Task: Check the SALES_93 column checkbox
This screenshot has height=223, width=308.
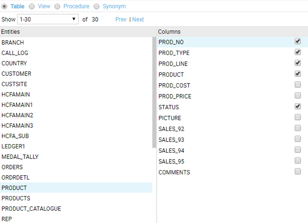Action: [x=298, y=139]
